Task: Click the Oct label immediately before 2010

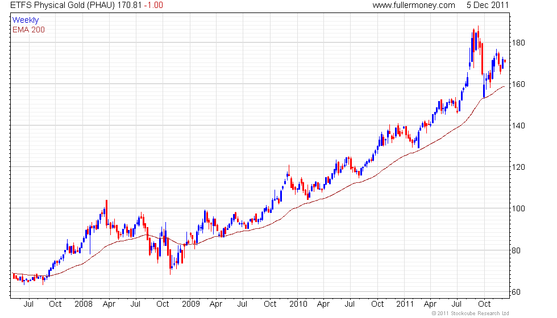Action: pyautogui.click(x=270, y=304)
